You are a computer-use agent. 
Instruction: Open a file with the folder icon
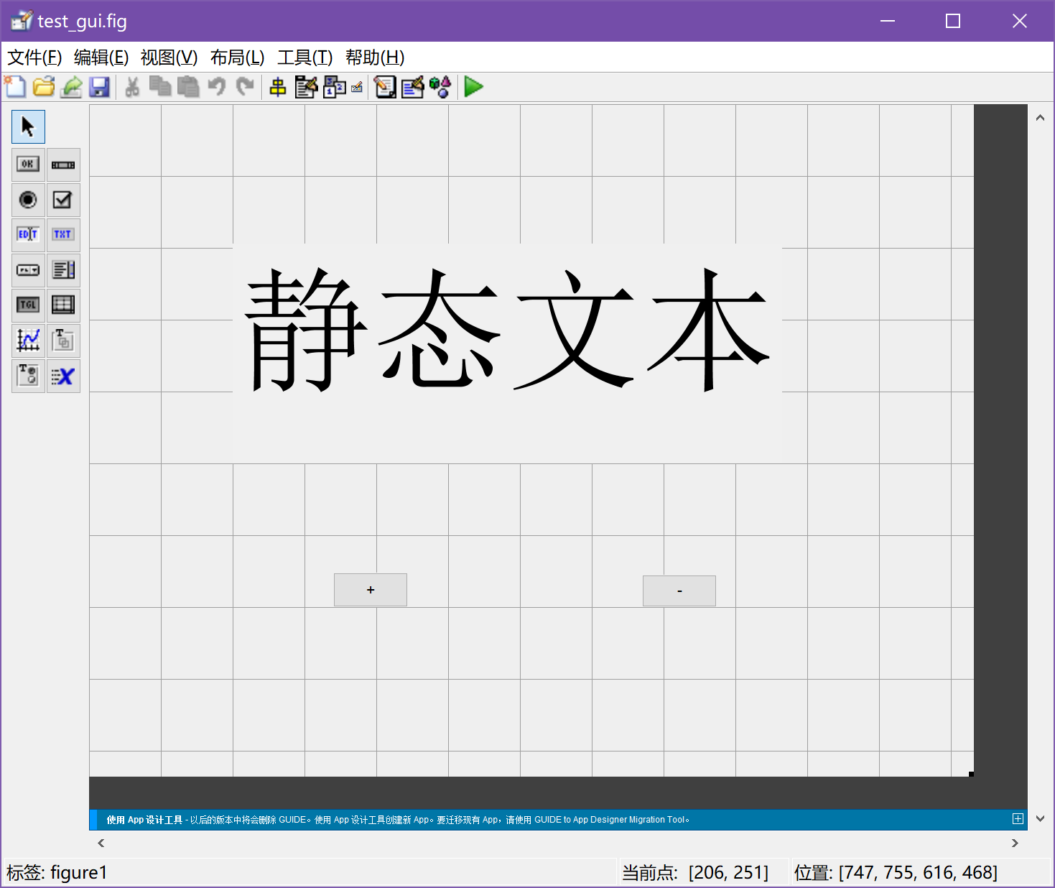point(44,87)
